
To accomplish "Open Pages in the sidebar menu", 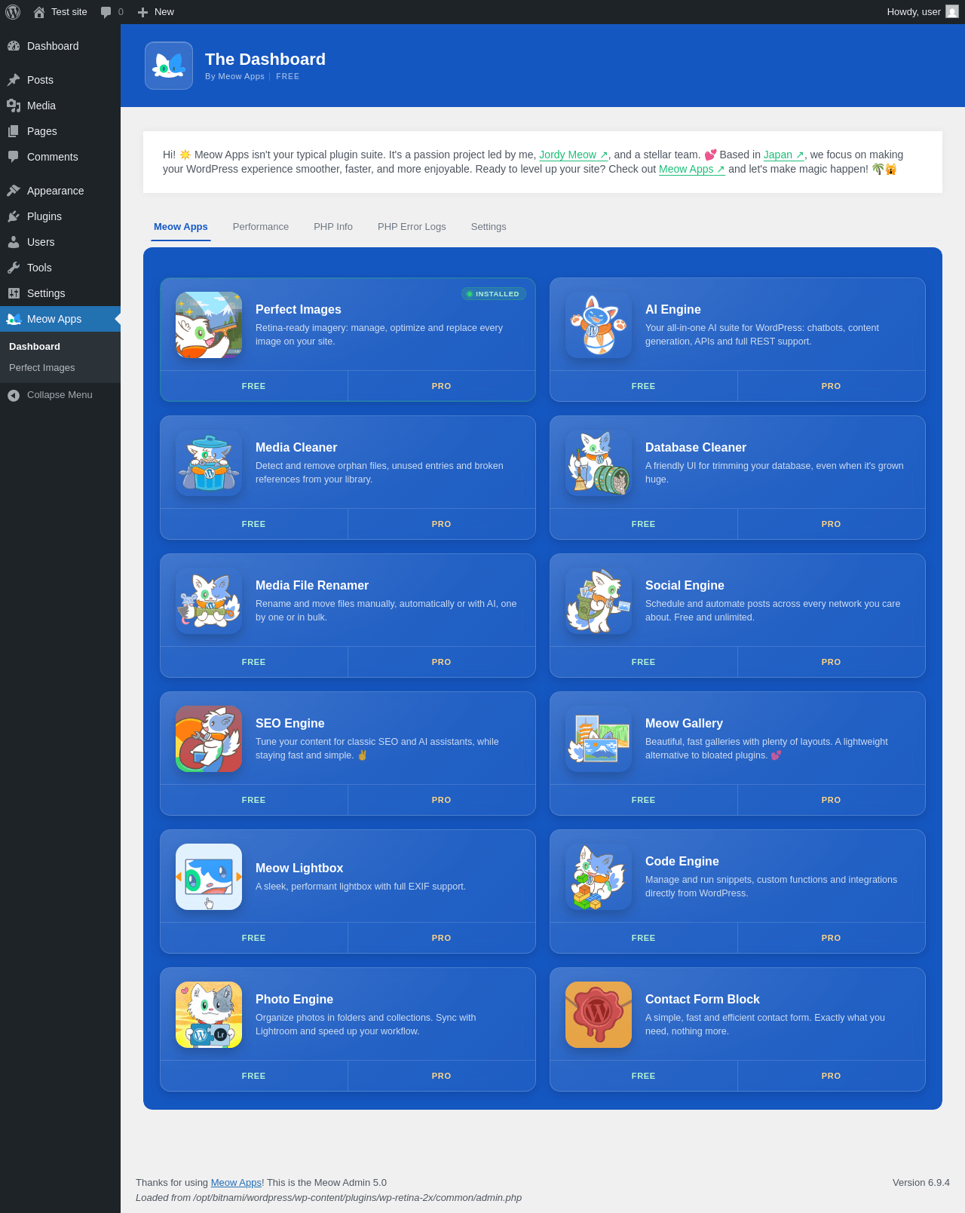I will (x=60, y=131).
